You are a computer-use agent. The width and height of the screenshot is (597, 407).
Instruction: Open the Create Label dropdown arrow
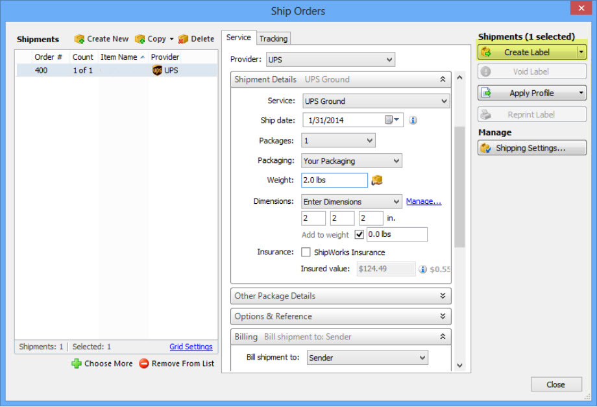coord(581,52)
